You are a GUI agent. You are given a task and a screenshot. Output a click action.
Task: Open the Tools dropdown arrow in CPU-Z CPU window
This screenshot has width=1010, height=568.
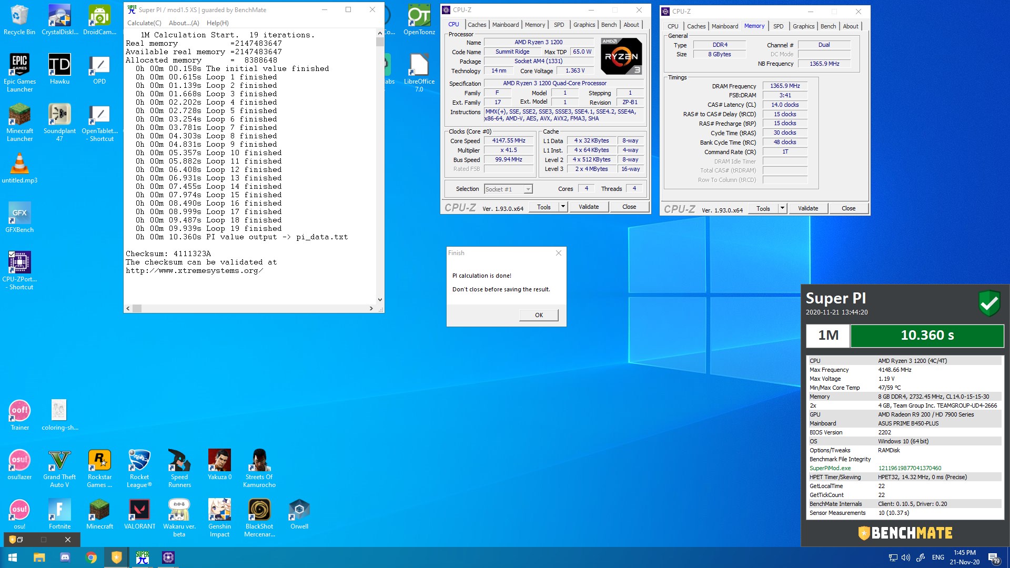pos(563,207)
